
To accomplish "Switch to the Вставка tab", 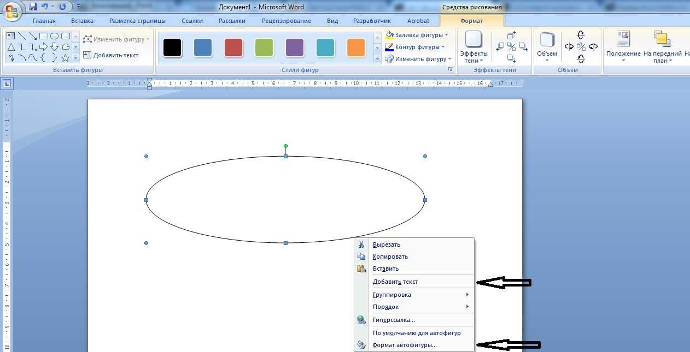I will pos(82,21).
